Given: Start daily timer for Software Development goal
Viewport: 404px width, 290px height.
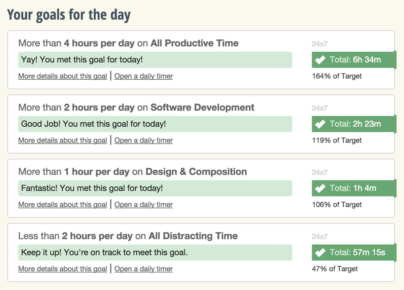Looking at the screenshot, I should pos(143,140).
